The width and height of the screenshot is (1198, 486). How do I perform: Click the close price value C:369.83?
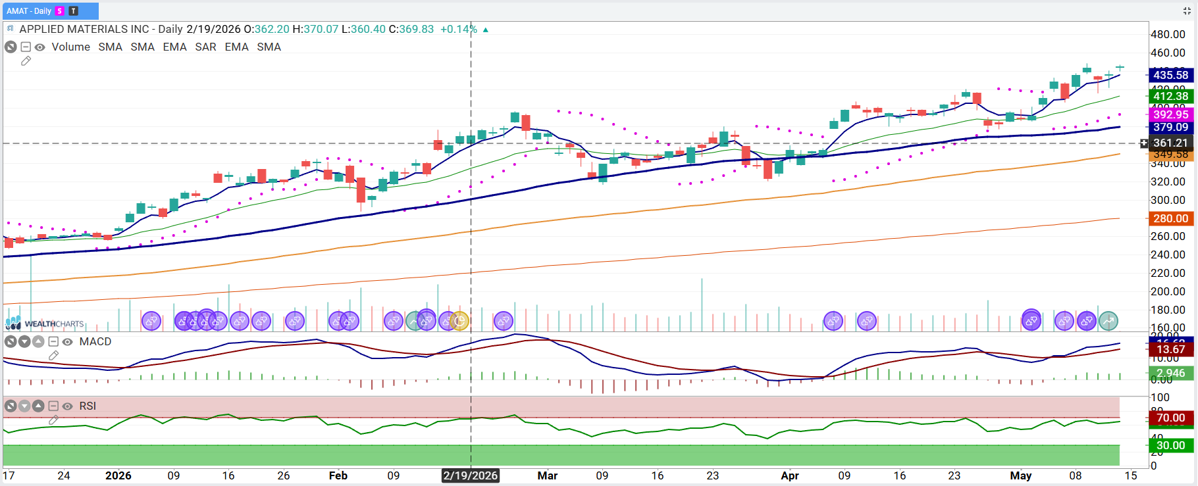point(411,29)
